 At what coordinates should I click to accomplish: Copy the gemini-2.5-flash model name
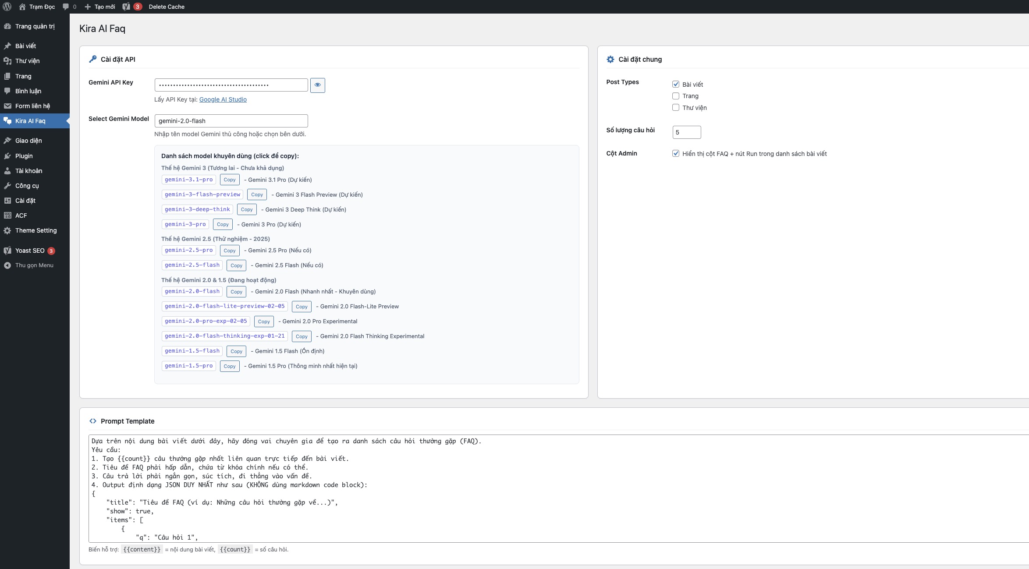point(236,265)
